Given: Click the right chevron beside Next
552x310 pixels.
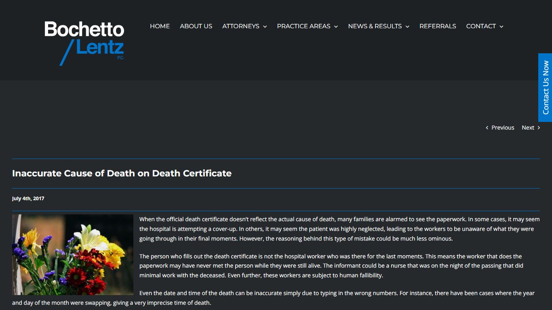Looking at the screenshot, I should 538,128.
